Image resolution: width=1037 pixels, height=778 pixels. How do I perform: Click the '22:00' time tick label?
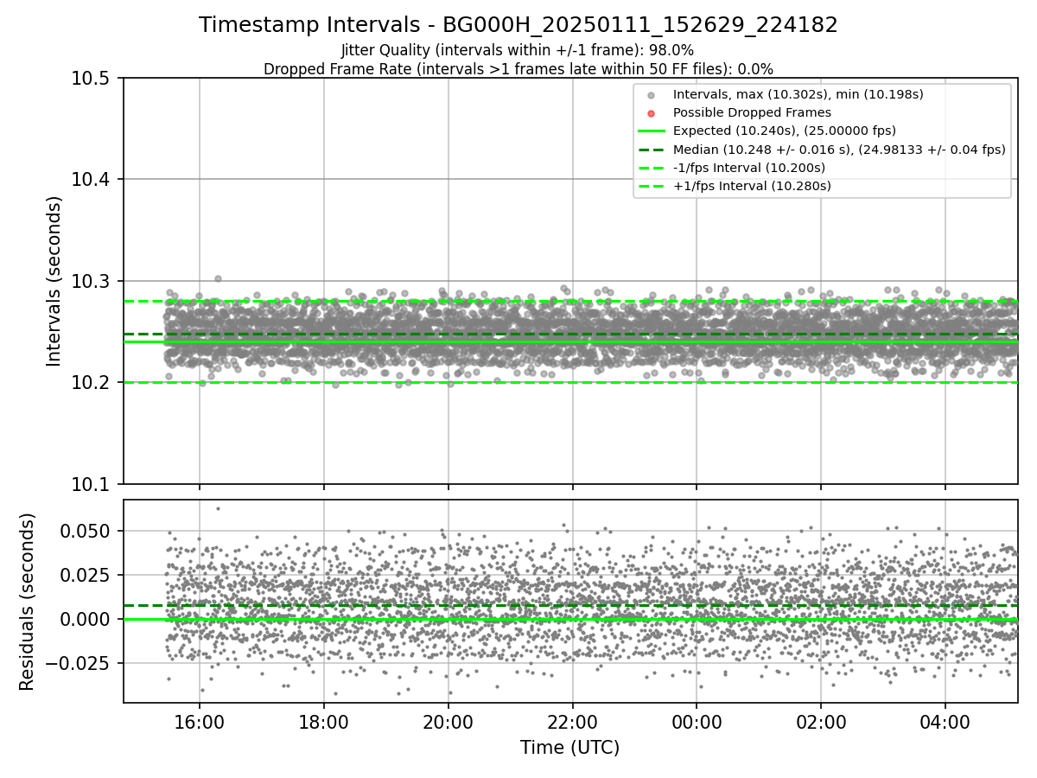572,721
